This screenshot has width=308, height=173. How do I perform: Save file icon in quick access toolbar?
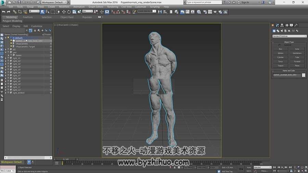click(x=19, y=2)
